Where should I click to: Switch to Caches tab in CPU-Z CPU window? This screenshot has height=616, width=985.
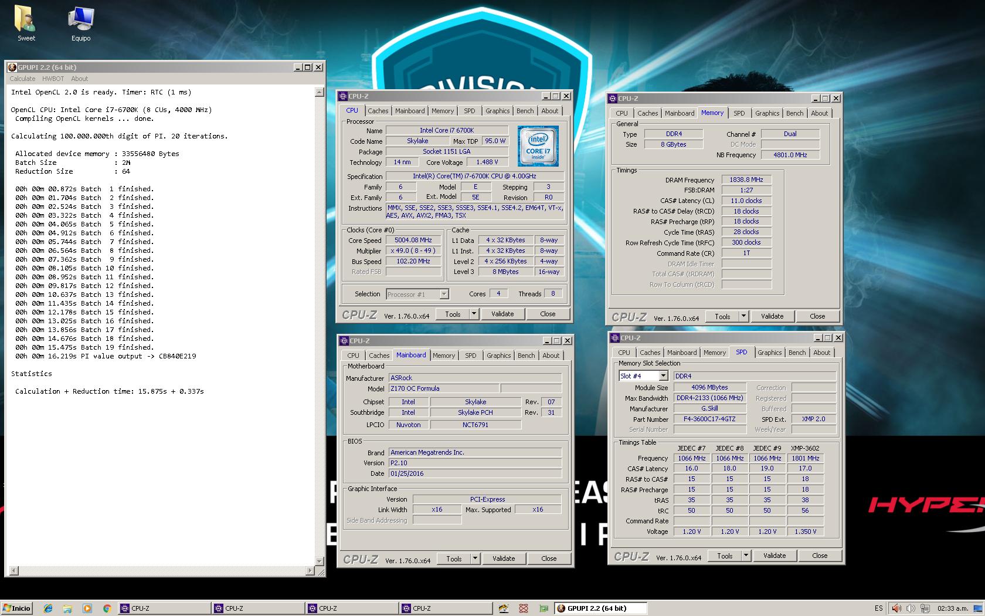[x=378, y=111]
